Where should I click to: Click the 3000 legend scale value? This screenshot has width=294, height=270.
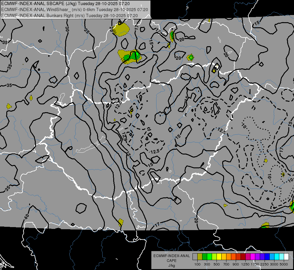click(x=274, y=264)
